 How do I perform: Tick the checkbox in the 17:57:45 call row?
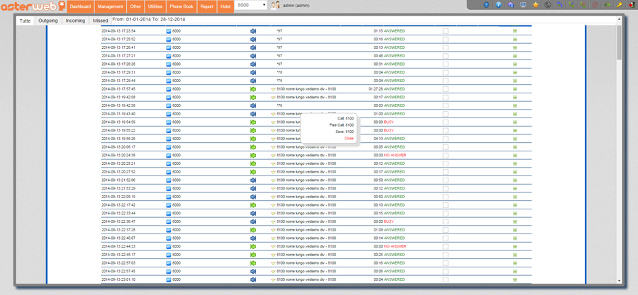coord(446,89)
